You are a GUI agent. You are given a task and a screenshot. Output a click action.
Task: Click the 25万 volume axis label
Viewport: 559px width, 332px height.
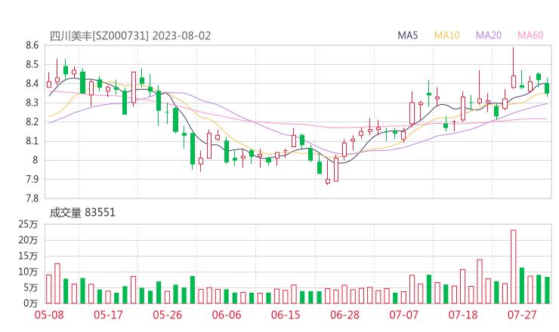pyautogui.click(x=28, y=224)
